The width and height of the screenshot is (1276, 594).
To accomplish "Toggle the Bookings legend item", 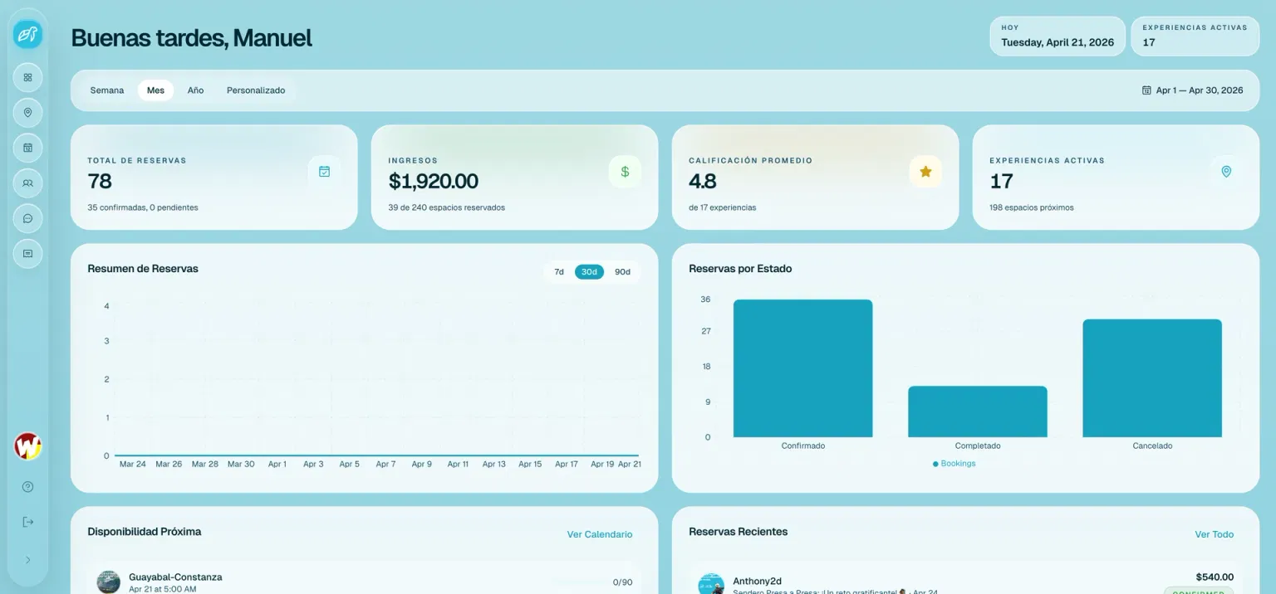I will (x=954, y=464).
